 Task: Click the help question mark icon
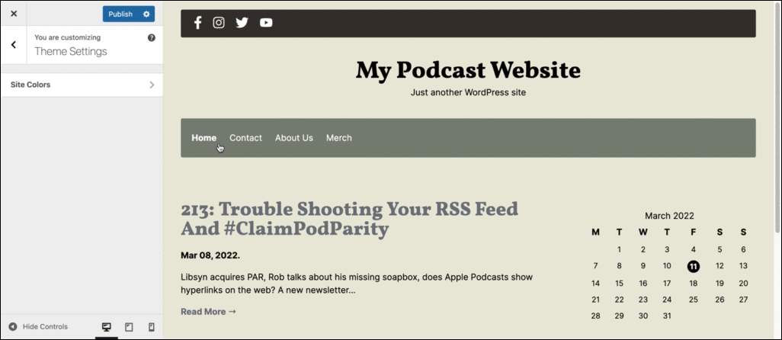coord(152,37)
